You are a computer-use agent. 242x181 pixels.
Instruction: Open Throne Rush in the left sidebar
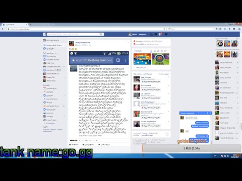tap(49, 81)
